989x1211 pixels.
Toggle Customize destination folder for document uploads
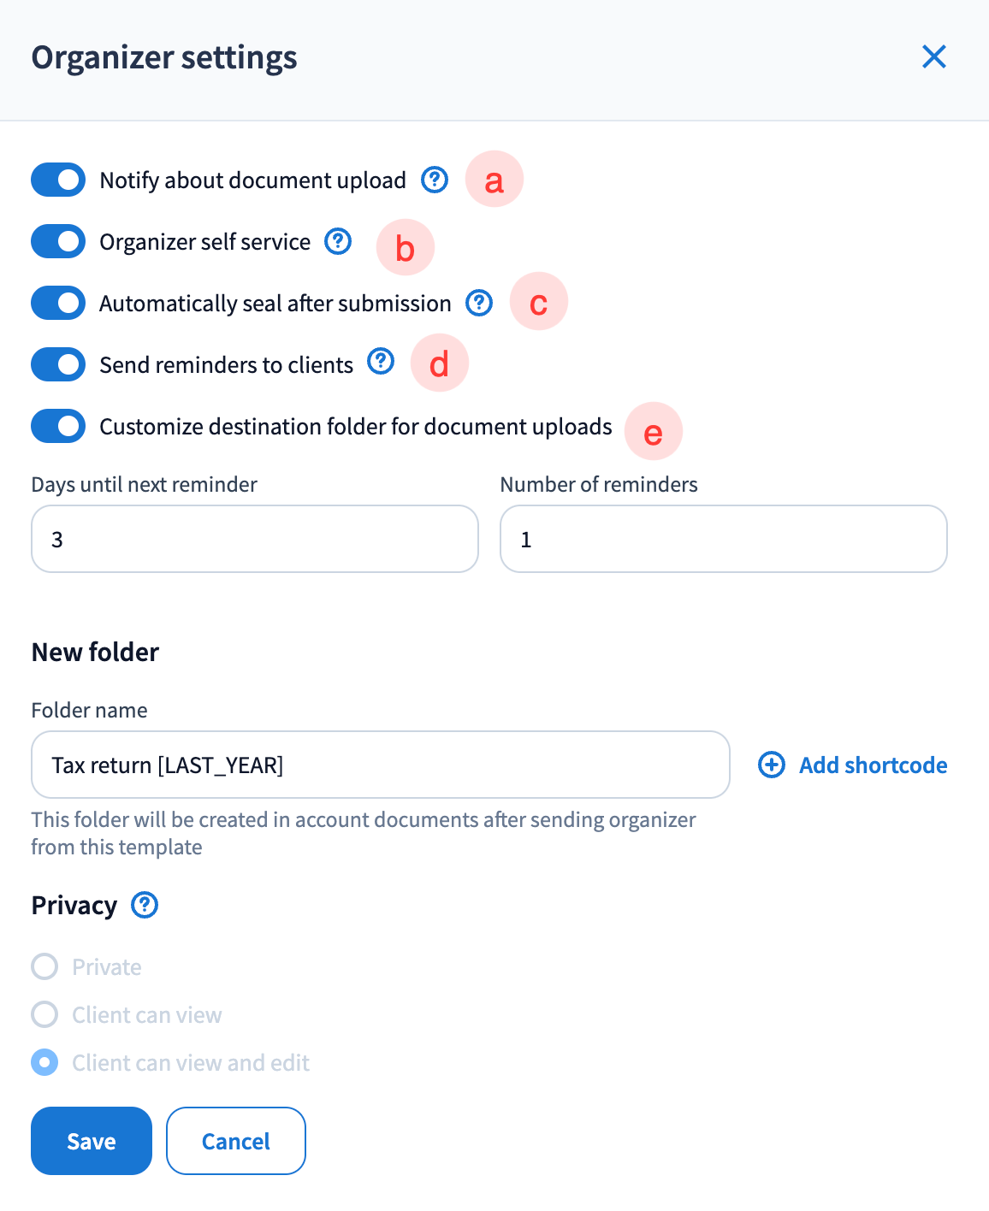[58, 426]
